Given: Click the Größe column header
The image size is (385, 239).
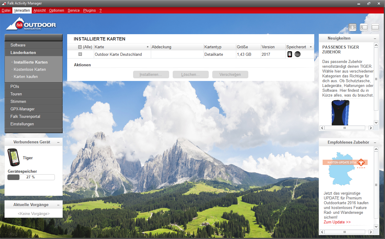Looking at the screenshot, I should [x=248, y=47].
